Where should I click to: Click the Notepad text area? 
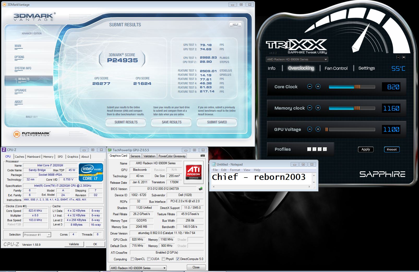pyautogui.click(x=262, y=178)
